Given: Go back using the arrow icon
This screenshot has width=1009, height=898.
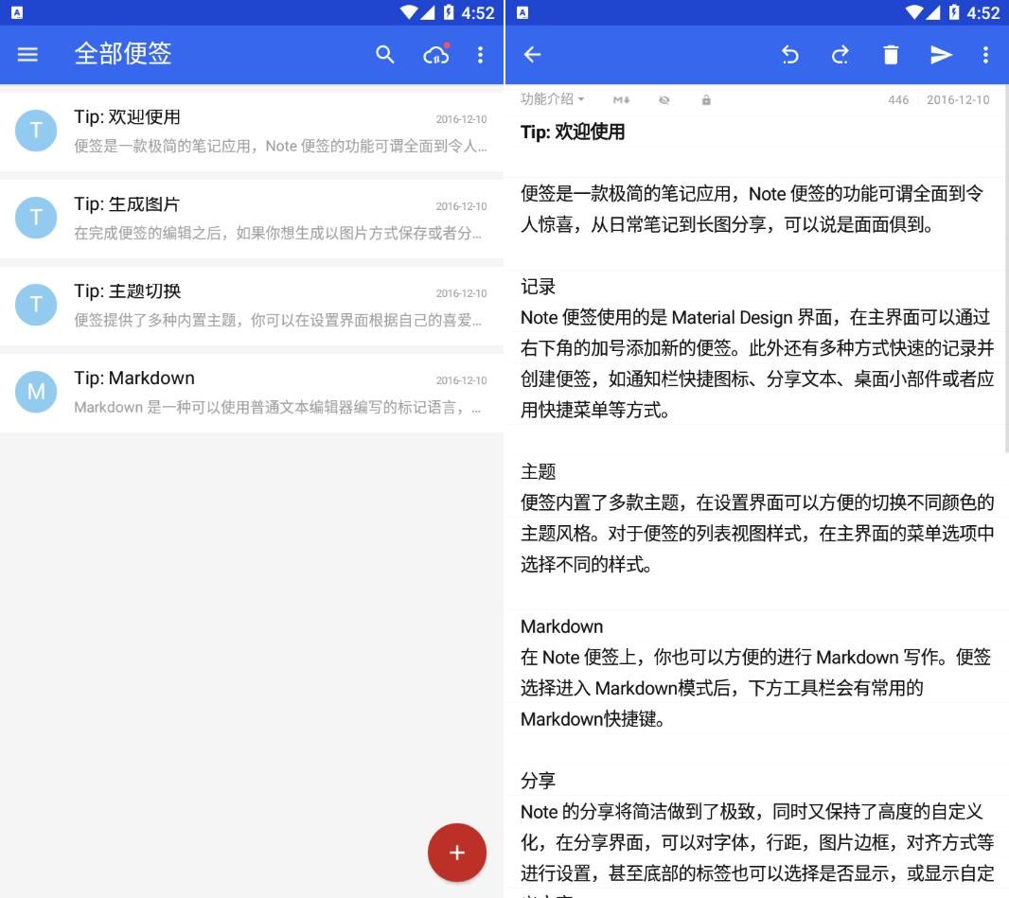Looking at the screenshot, I should pyautogui.click(x=532, y=55).
